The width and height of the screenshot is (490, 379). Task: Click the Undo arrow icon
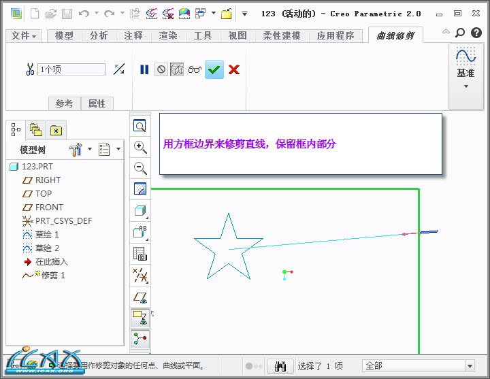pos(84,14)
